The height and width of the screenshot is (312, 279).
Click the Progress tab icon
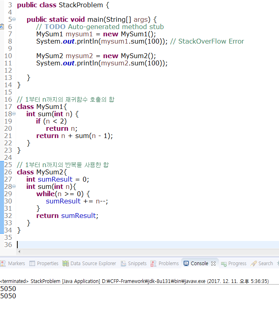(223, 264)
